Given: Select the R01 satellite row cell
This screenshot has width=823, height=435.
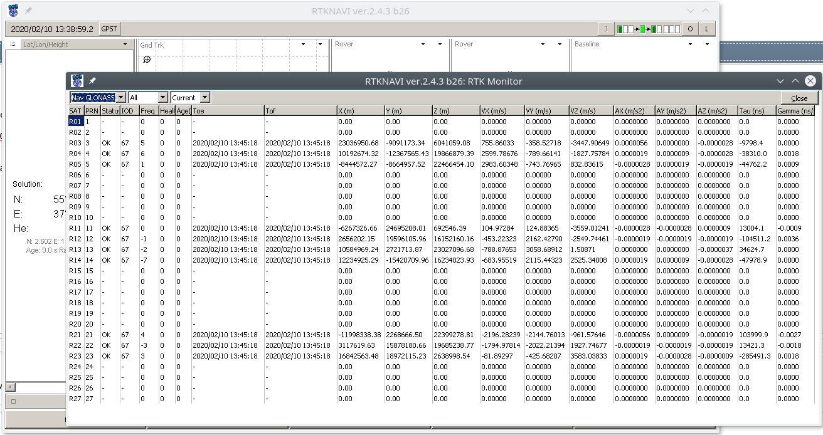Looking at the screenshot, I should tap(75, 122).
